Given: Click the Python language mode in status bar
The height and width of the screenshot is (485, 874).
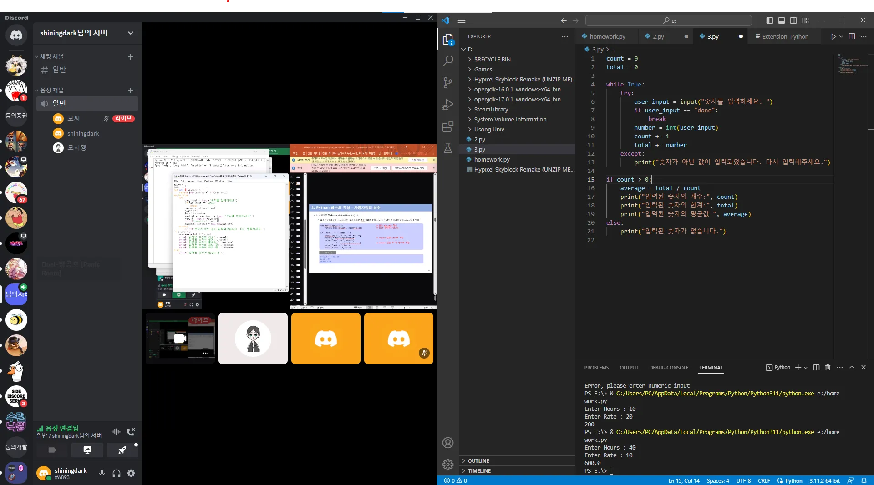Looking at the screenshot, I should point(793,480).
